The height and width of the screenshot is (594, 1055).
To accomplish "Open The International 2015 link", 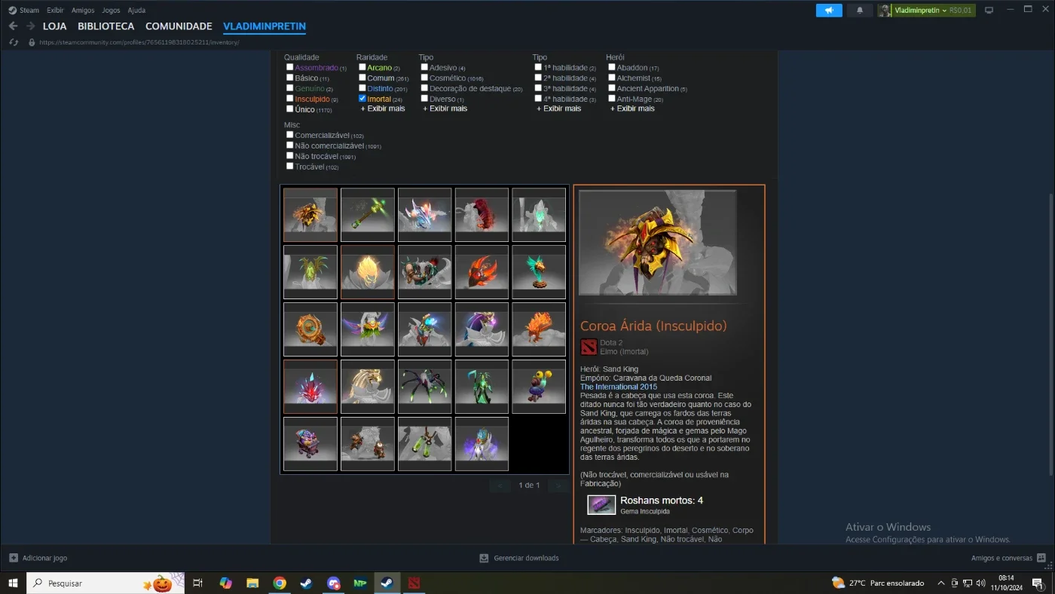I will pyautogui.click(x=619, y=387).
